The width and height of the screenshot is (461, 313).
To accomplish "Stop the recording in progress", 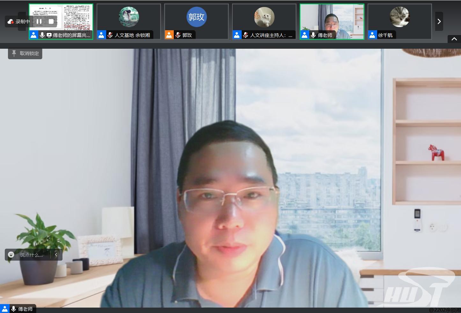I will pos(51,21).
